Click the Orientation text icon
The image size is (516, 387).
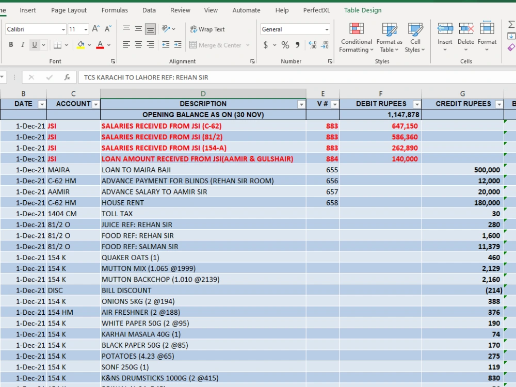click(x=166, y=29)
